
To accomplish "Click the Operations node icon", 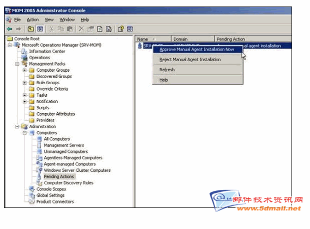I will click(x=24, y=58).
